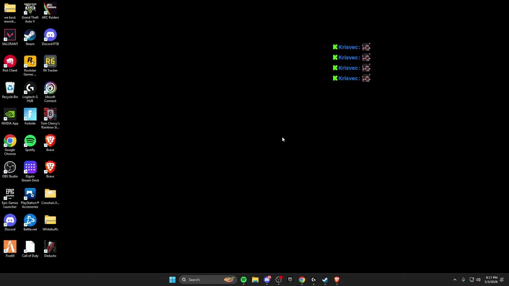The height and width of the screenshot is (286, 509).
Task: Open Epic Games from the taskbar
Action: point(290,280)
